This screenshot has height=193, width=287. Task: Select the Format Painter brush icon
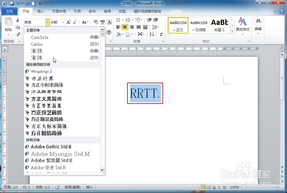[18, 34]
